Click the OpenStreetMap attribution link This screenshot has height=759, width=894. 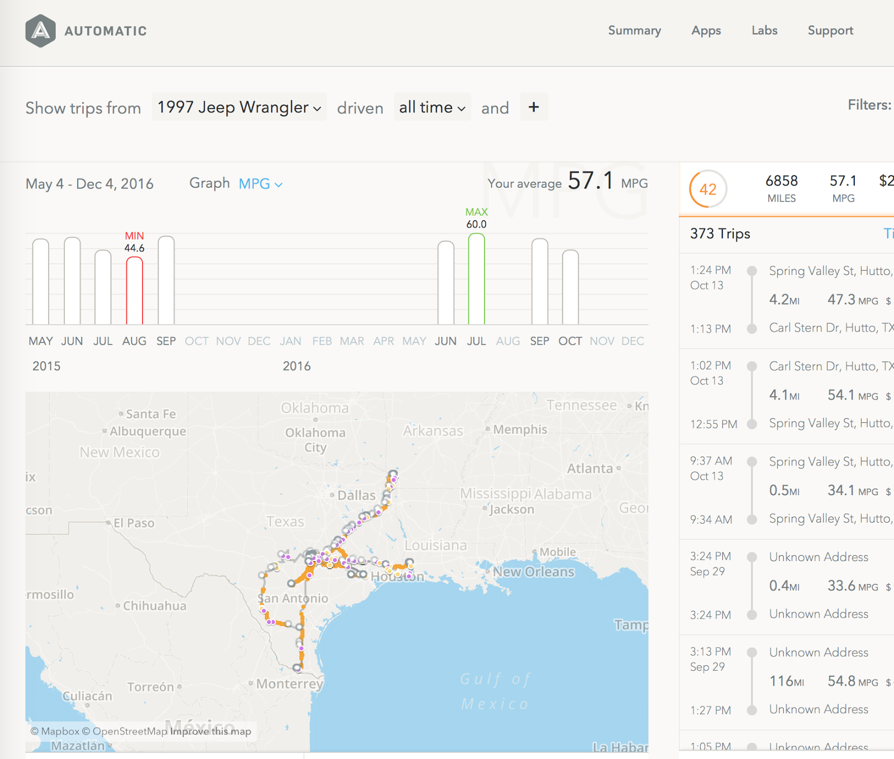(125, 731)
